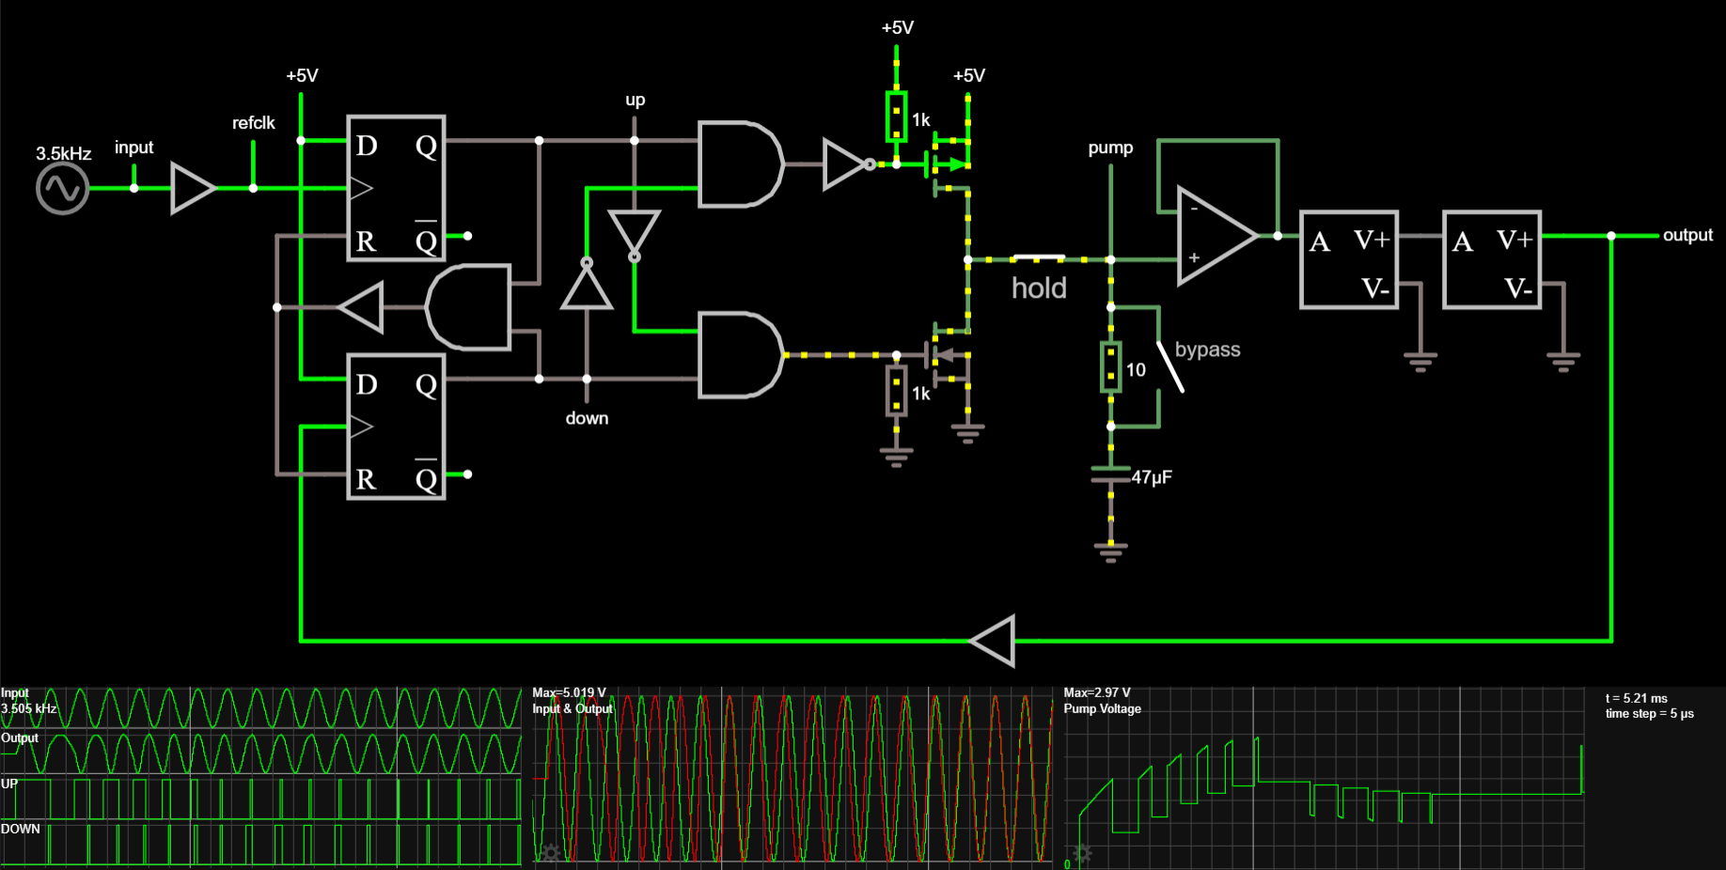
Task: Click the Pump Voltage scope plot
Action: pyautogui.click(x=1324, y=777)
